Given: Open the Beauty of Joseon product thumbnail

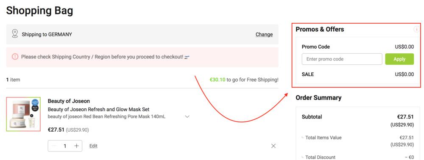Looking at the screenshot, I should [23, 114].
